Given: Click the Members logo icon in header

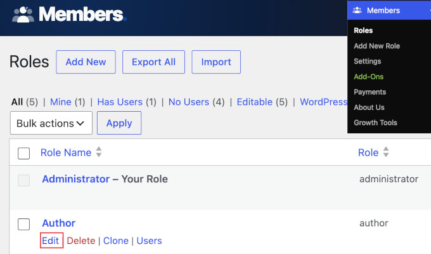Looking at the screenshot, I should coord(23,15).
